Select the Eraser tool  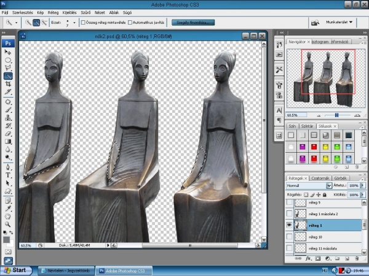(x=8, y=134)
